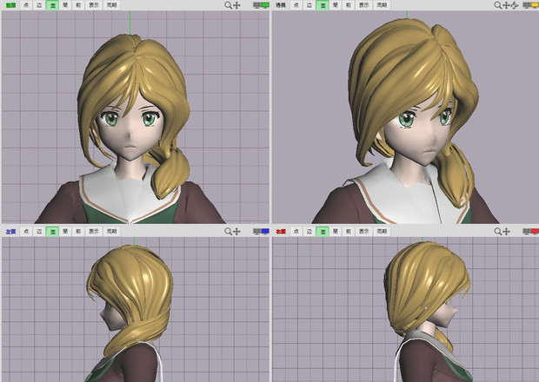539x382 pixels.
Task: Select the zoom magnifier in the front view
Action: pos(229,5)
